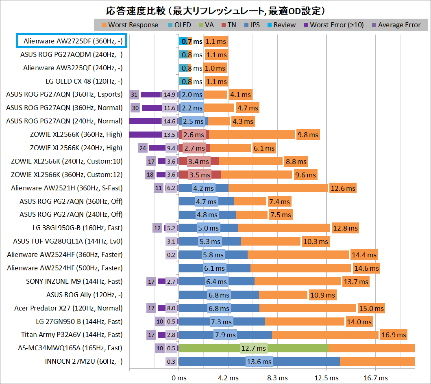Select the Alienware AW3225QF (240Hz, -) label
The height and width of the screenshot is (384, 431).
click(x=73, y=68)
